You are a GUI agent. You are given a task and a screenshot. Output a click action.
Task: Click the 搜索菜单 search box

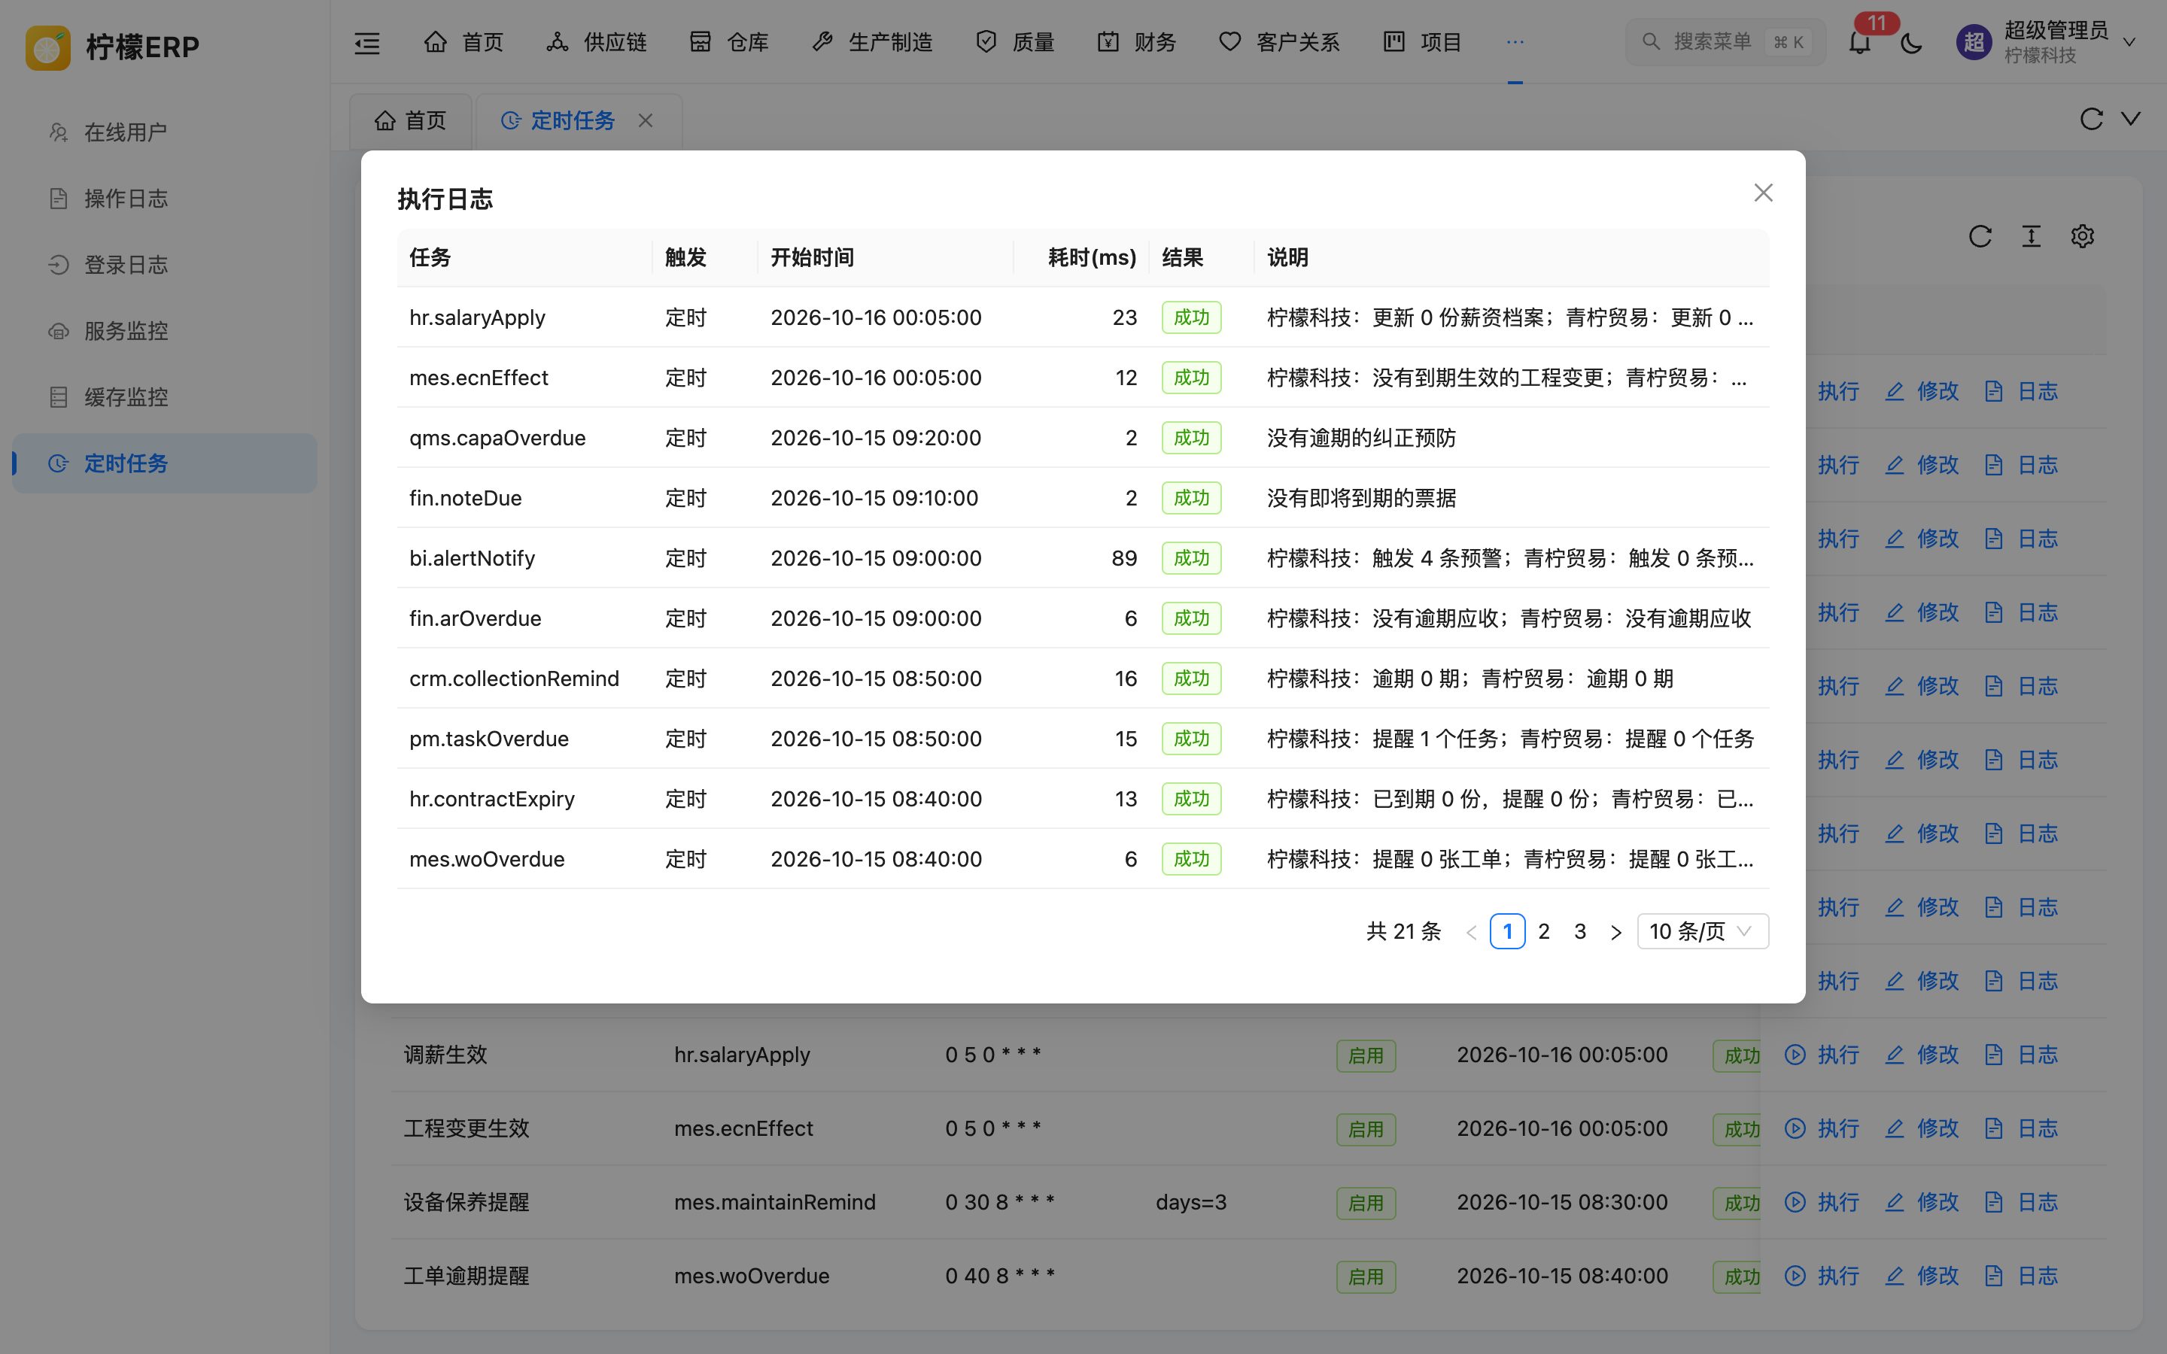click(1725, 42)
